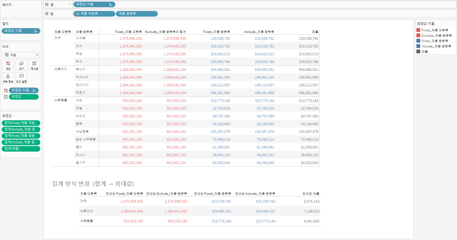Click sort icon on columns 측정값 이름 pill
The height and width of the screenshot is (240, 457).
[111, 5]
